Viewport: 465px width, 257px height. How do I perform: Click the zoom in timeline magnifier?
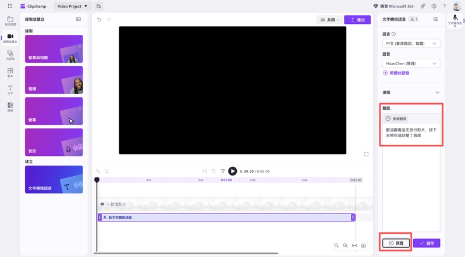tap(345, 245)
